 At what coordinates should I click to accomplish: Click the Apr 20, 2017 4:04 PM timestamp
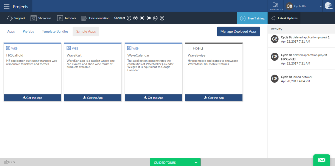tap(295, 81)
